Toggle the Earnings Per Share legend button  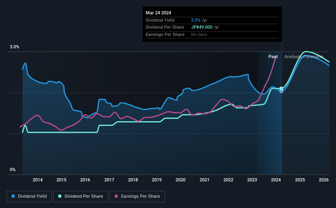(x=137, y=197)
